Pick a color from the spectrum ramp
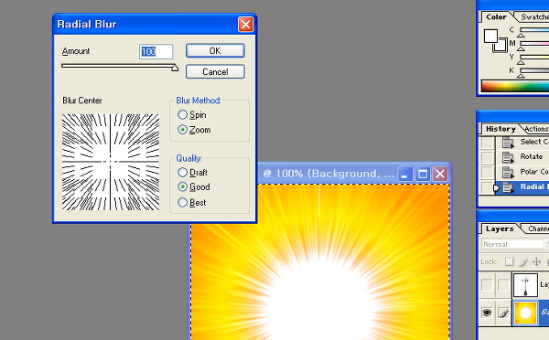 [x=515, y=86]
